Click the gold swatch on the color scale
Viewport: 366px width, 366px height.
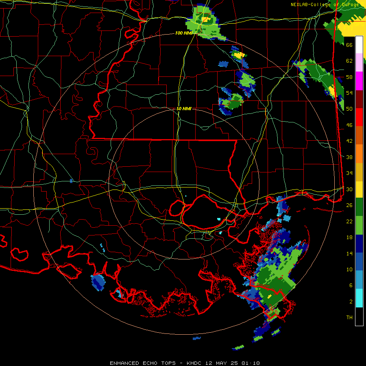359,172
